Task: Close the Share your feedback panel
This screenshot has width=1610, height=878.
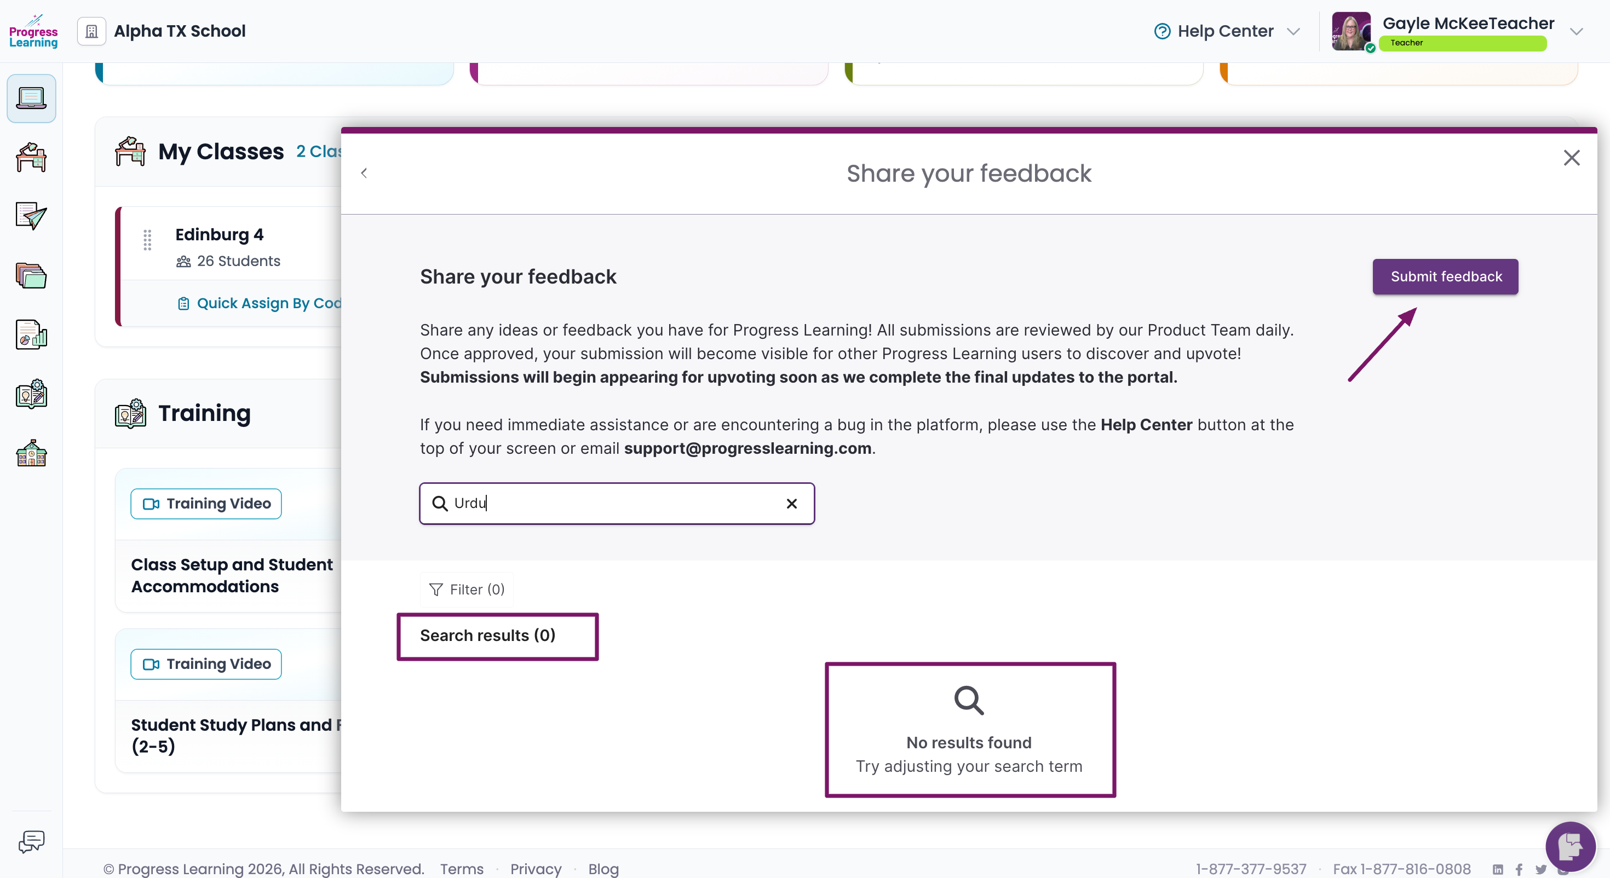Action: click(1571, 158)
